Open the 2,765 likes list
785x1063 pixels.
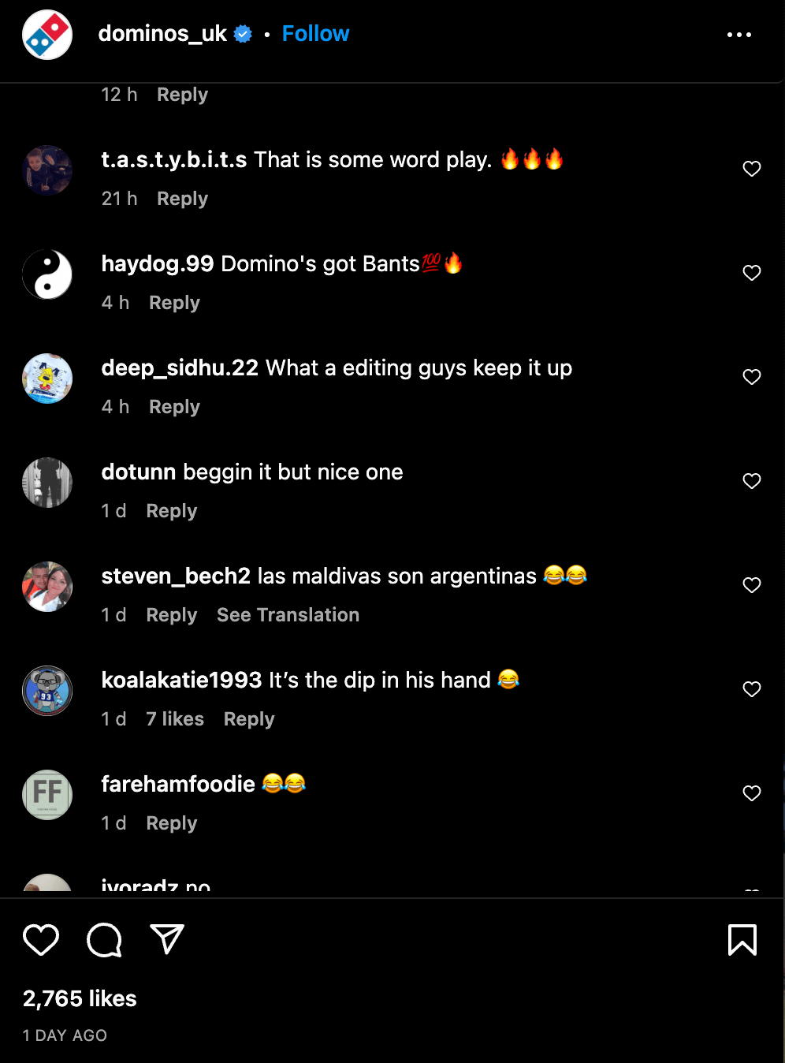[x=79, y=998]
